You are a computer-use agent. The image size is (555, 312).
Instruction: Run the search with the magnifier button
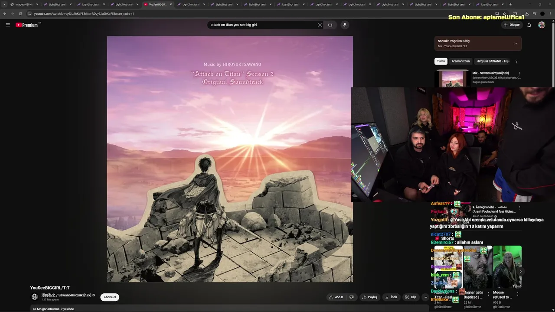(x=330, y=25)
